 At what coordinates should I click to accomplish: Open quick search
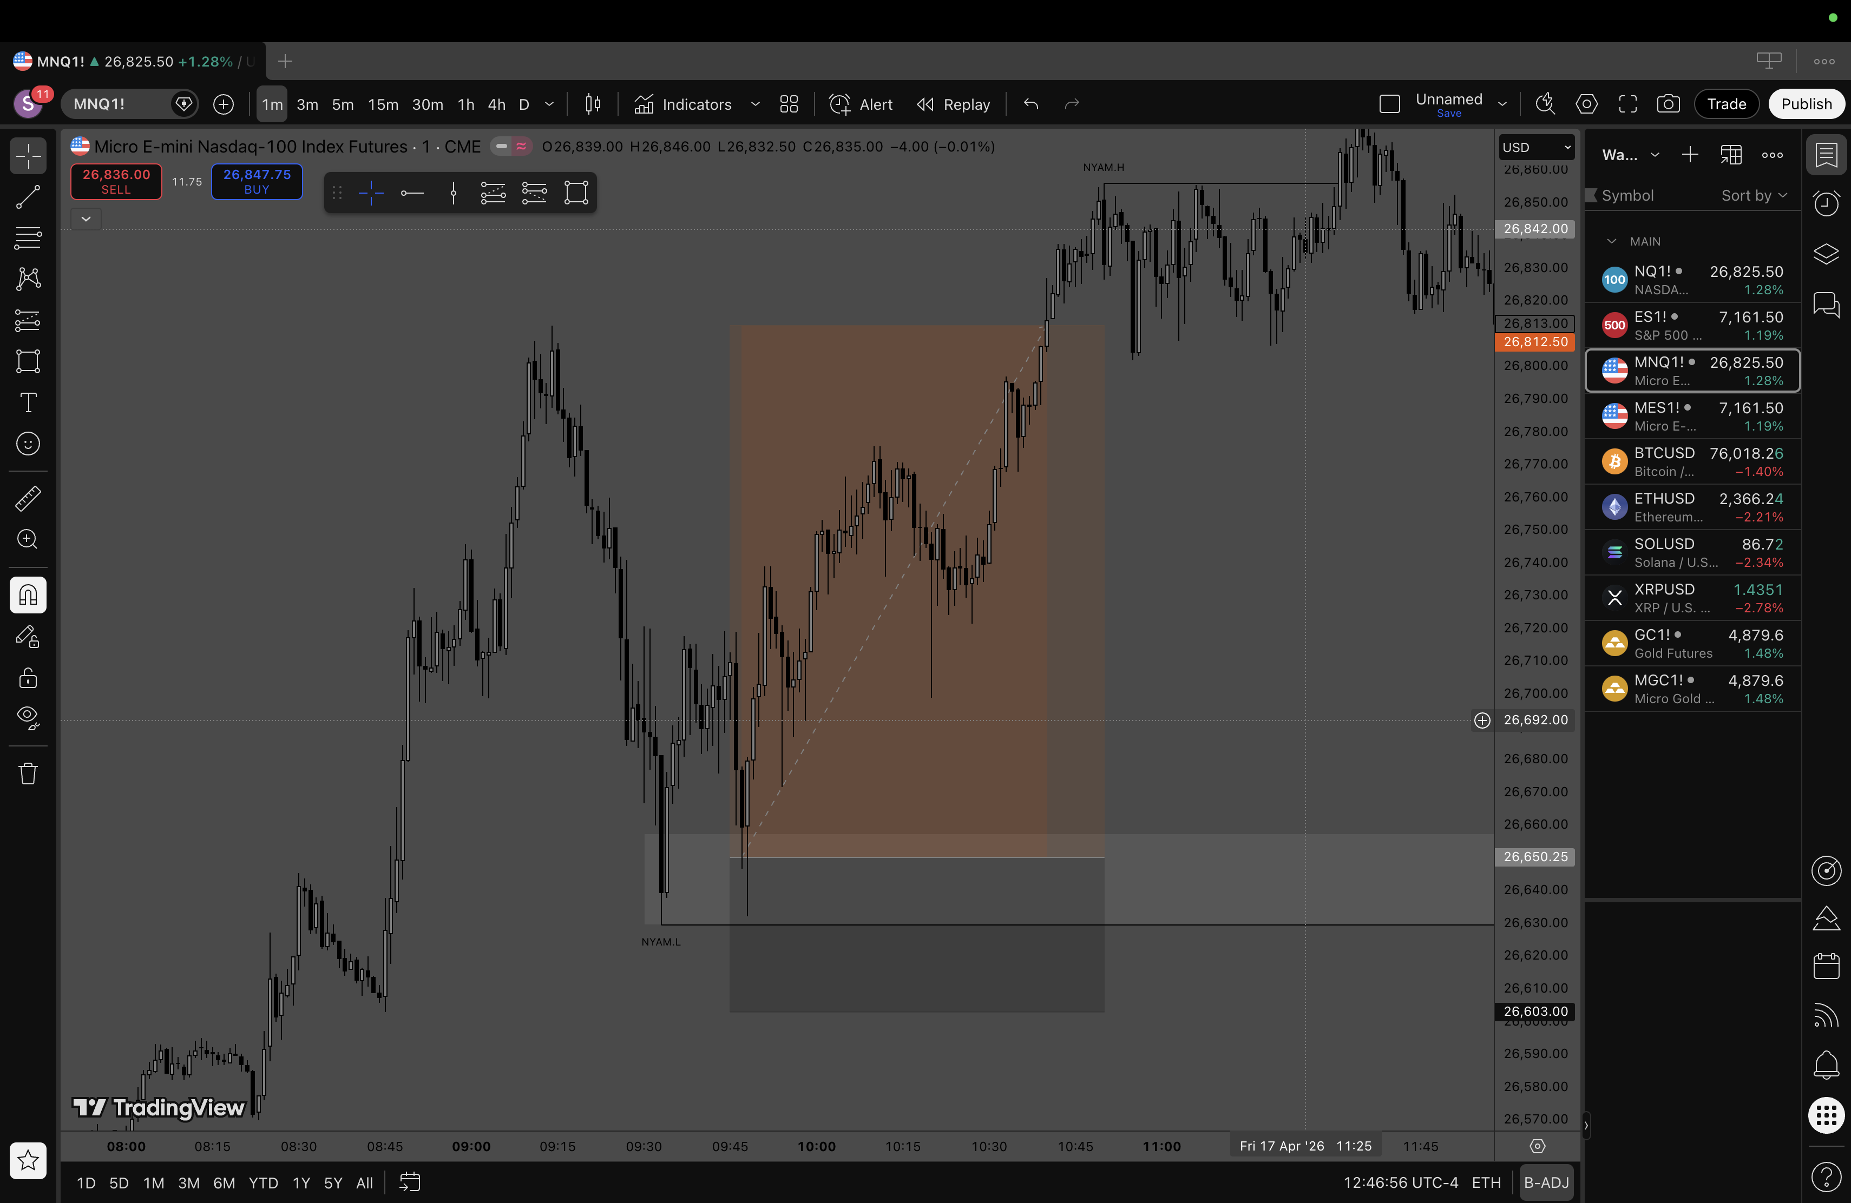1545,104
